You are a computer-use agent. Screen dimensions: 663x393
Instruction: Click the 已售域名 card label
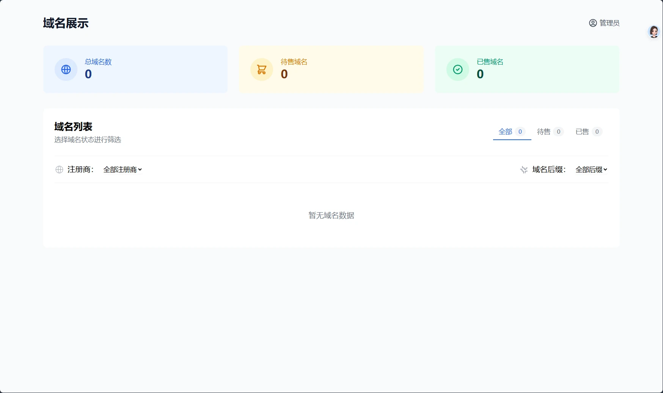pyautogui.click(x=490, y=62)
